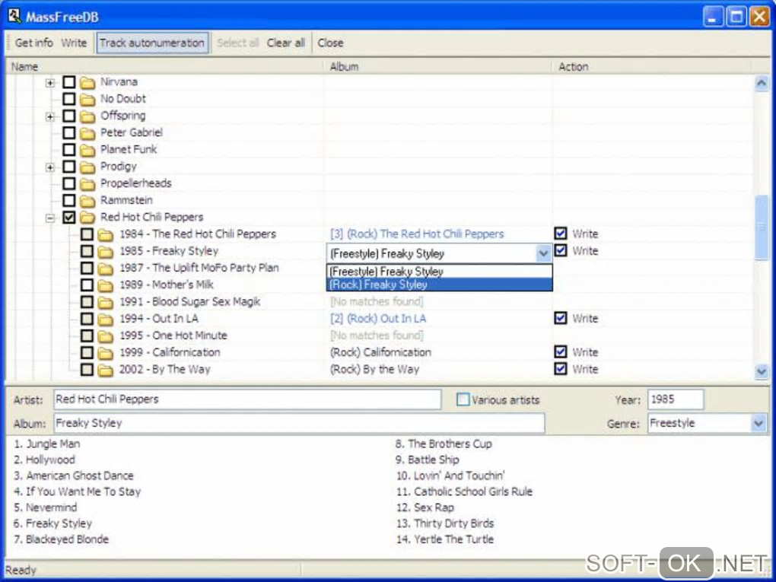Click the Peter Gabriel folder icon
Image resolution: width=776 pixels, height=582 pixels.
[87, 132]
